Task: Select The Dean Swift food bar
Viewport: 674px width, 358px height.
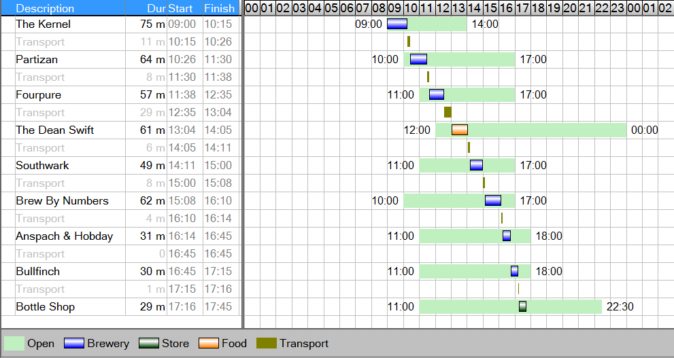Action: click(x=460, y=130)
